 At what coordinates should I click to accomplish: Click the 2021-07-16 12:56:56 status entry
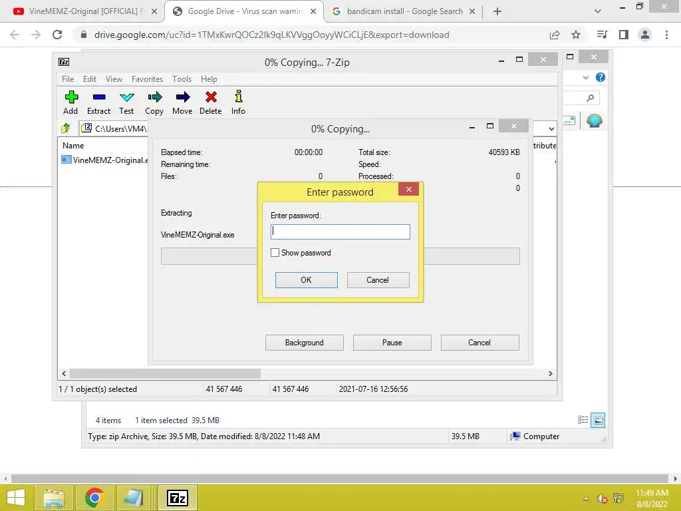(374, 389)
